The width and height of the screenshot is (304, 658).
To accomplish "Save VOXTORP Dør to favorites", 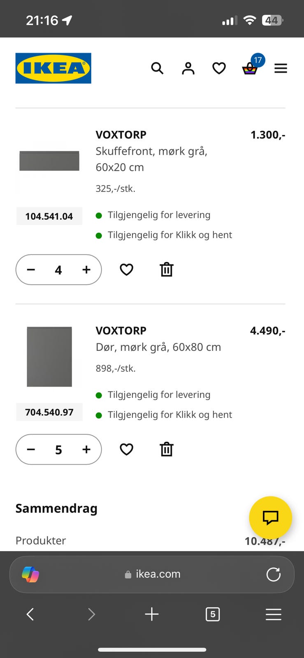I will click(126, 449).
